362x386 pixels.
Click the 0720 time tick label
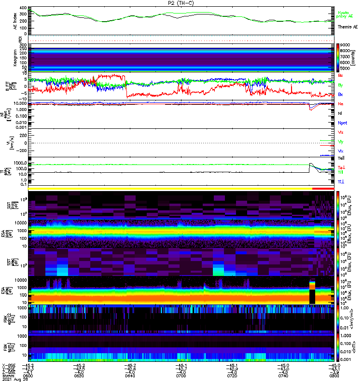(232, 376)
